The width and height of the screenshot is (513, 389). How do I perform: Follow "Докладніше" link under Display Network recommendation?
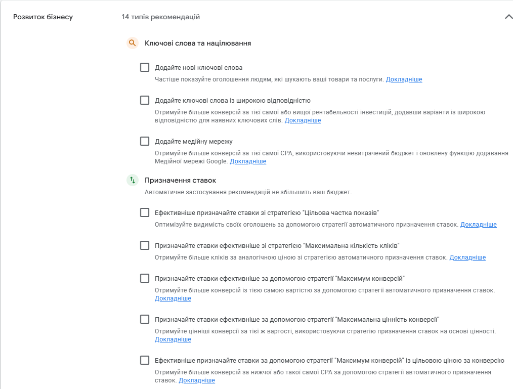coord(248,161)
